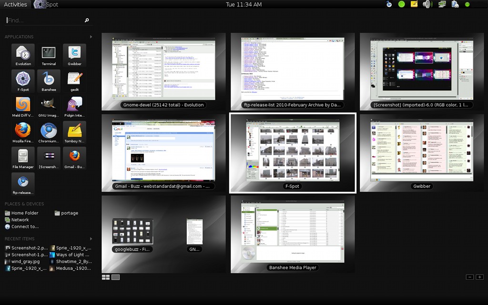Open recent item Sprie_-1920_x_... above Ways of Light
488x305 pixels.
(x=71, y=248)
